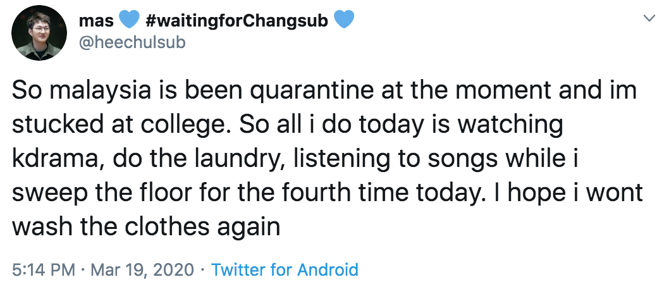Viewport: 669px width, 296px height.
Task: Click the Mar 19, 2020 date
Action: click(x=142, y=270)
